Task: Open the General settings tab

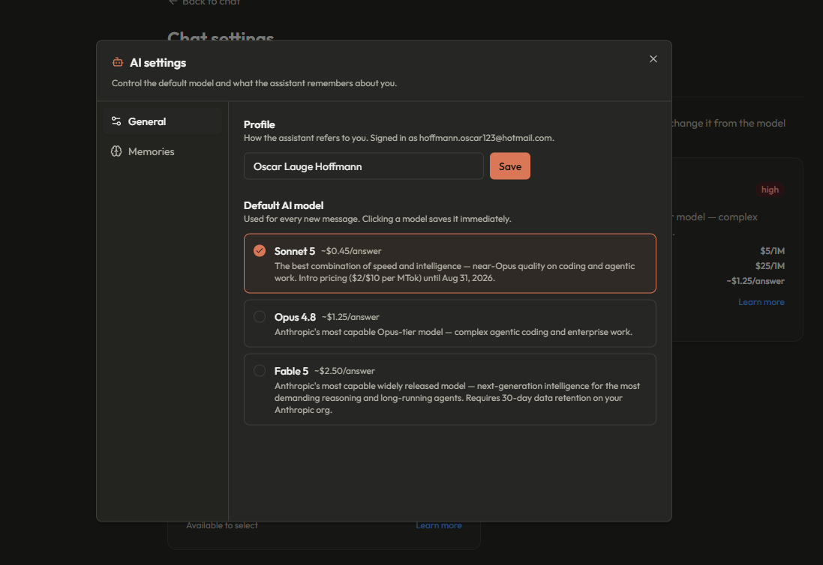Action: pos(162,121)
